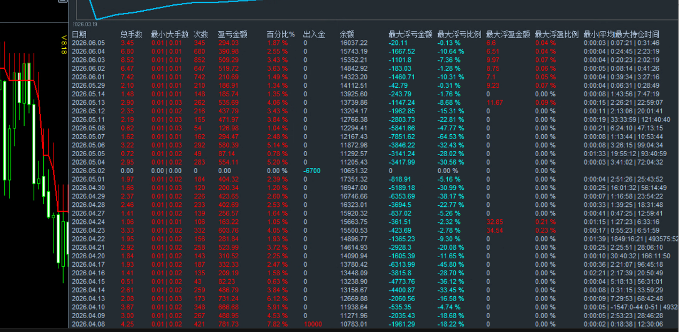Click percentage value 7.82 %
The image size is (679, 332).
click(277, 324)
